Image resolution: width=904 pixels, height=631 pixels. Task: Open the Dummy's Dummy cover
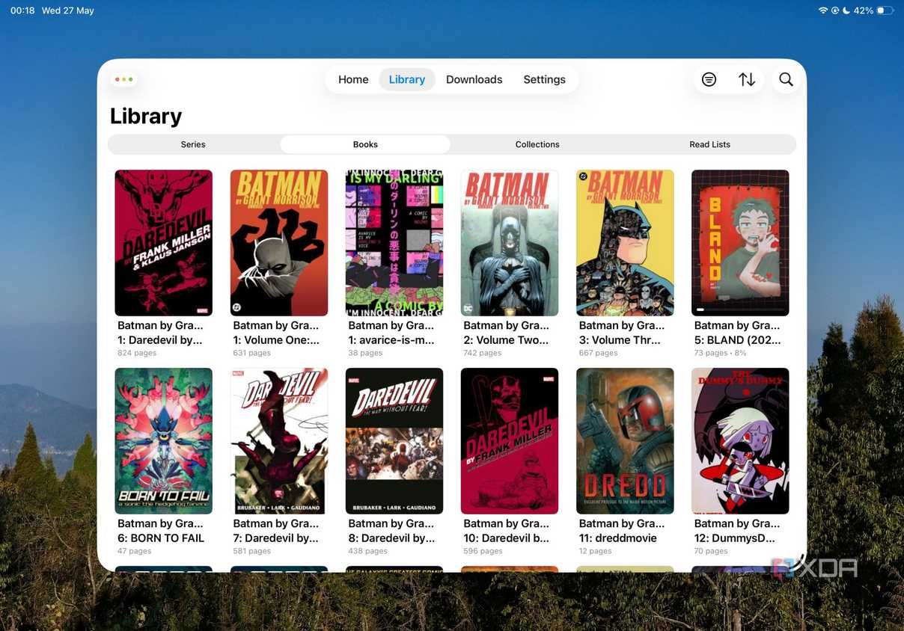click(740, 441)
